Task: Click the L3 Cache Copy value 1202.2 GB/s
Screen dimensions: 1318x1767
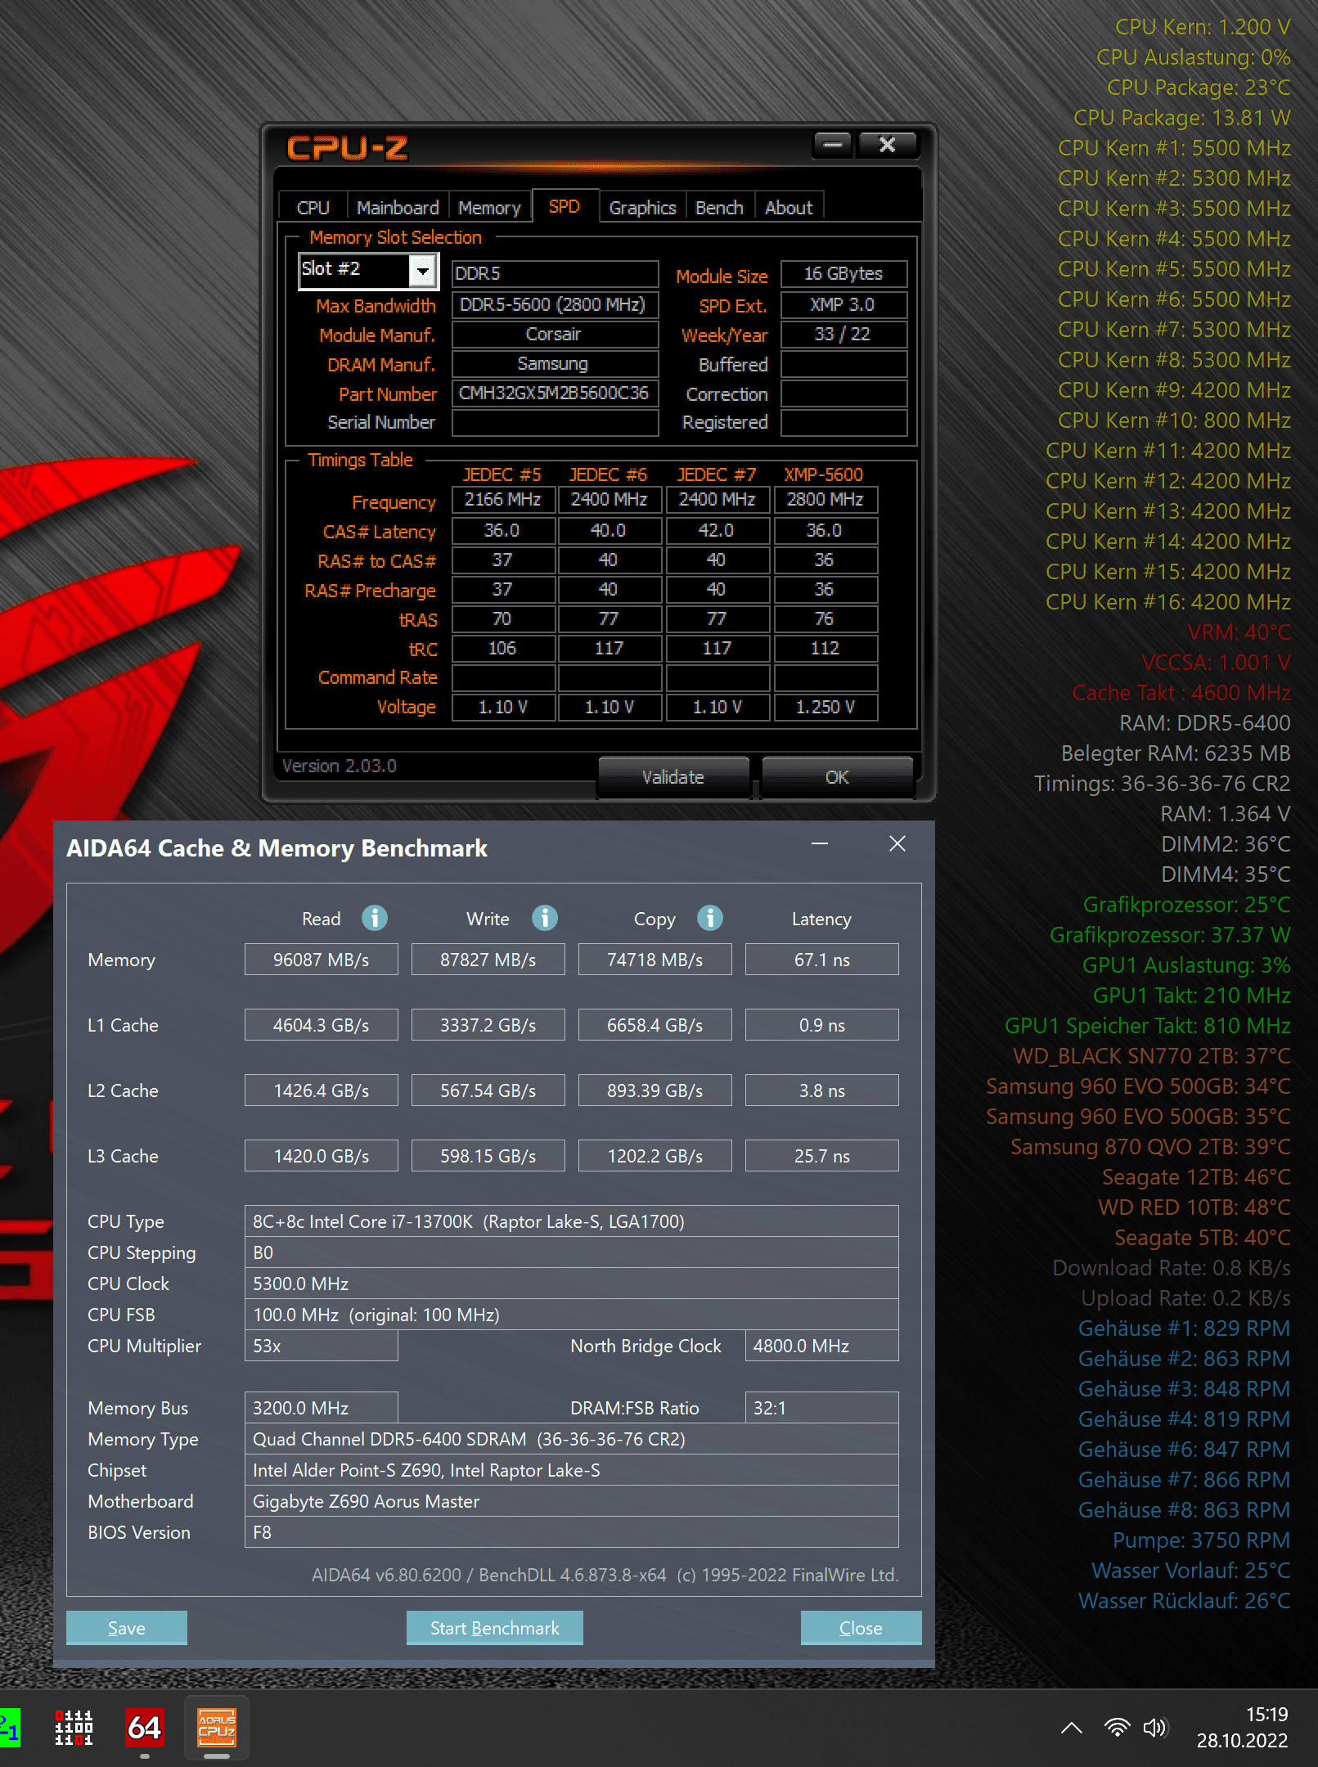Action: (x=655, y=1156)
